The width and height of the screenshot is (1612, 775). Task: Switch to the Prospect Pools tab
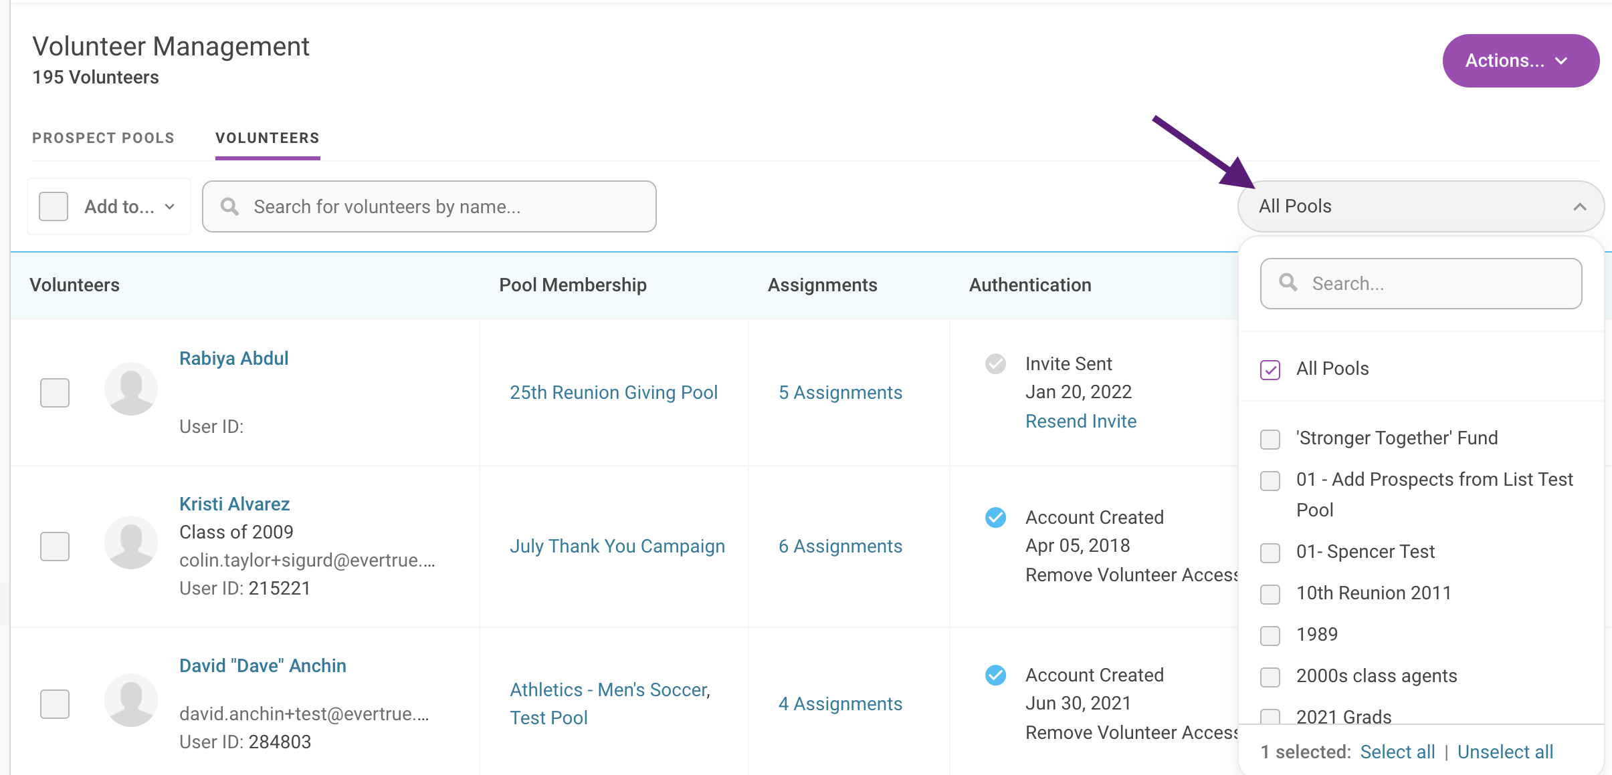coord(103,138)
